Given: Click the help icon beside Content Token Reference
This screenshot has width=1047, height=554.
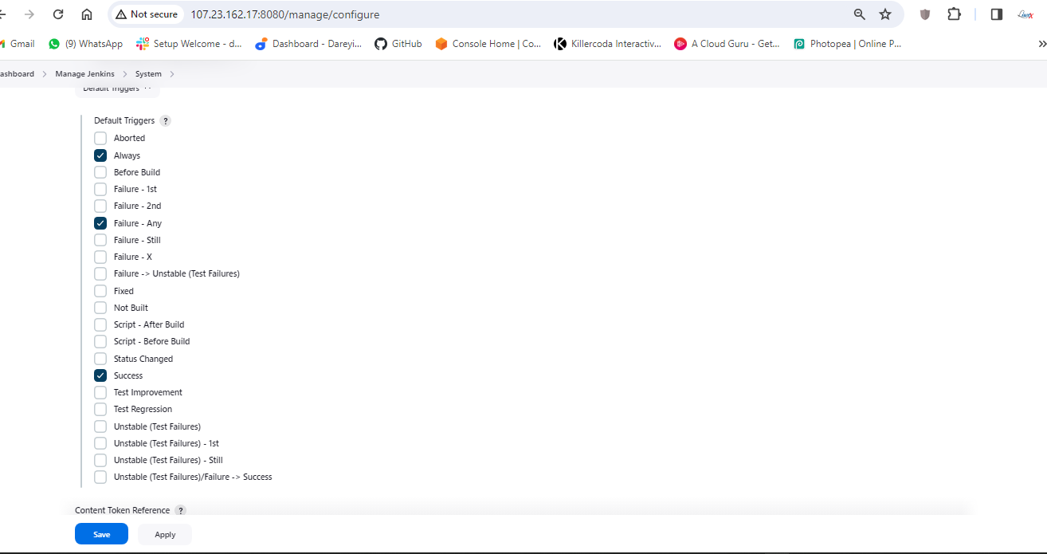Looking at the screenshot, I should pyautogui.click(x=180, y=510).
